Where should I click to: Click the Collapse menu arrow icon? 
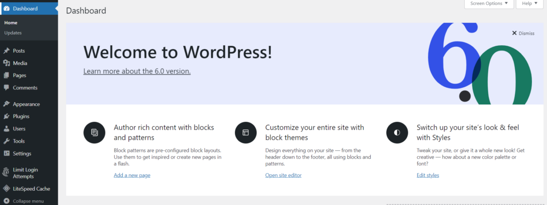[6, 201]
